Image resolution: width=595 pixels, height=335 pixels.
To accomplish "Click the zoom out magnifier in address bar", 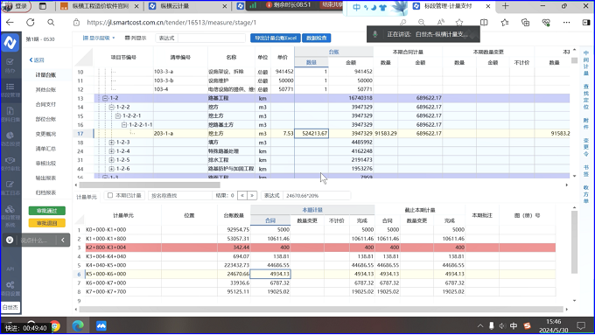I will [x=421, y=23].
